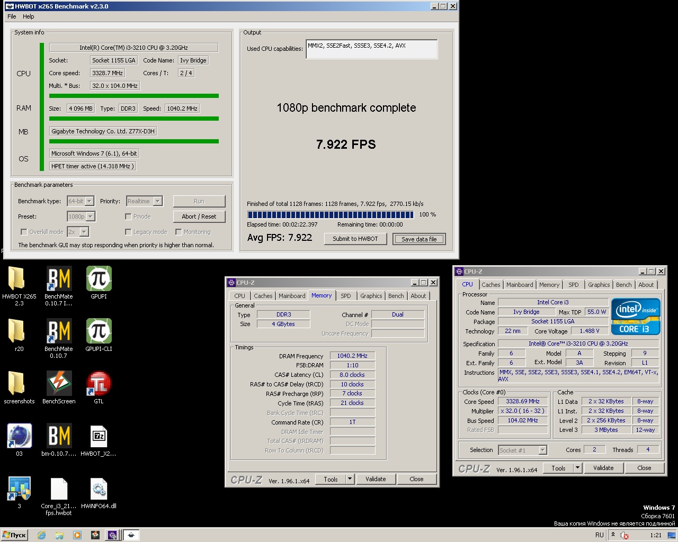Open the GTL shortcut icon
This screenshot has height=542, width=678.
click(99, 387)
